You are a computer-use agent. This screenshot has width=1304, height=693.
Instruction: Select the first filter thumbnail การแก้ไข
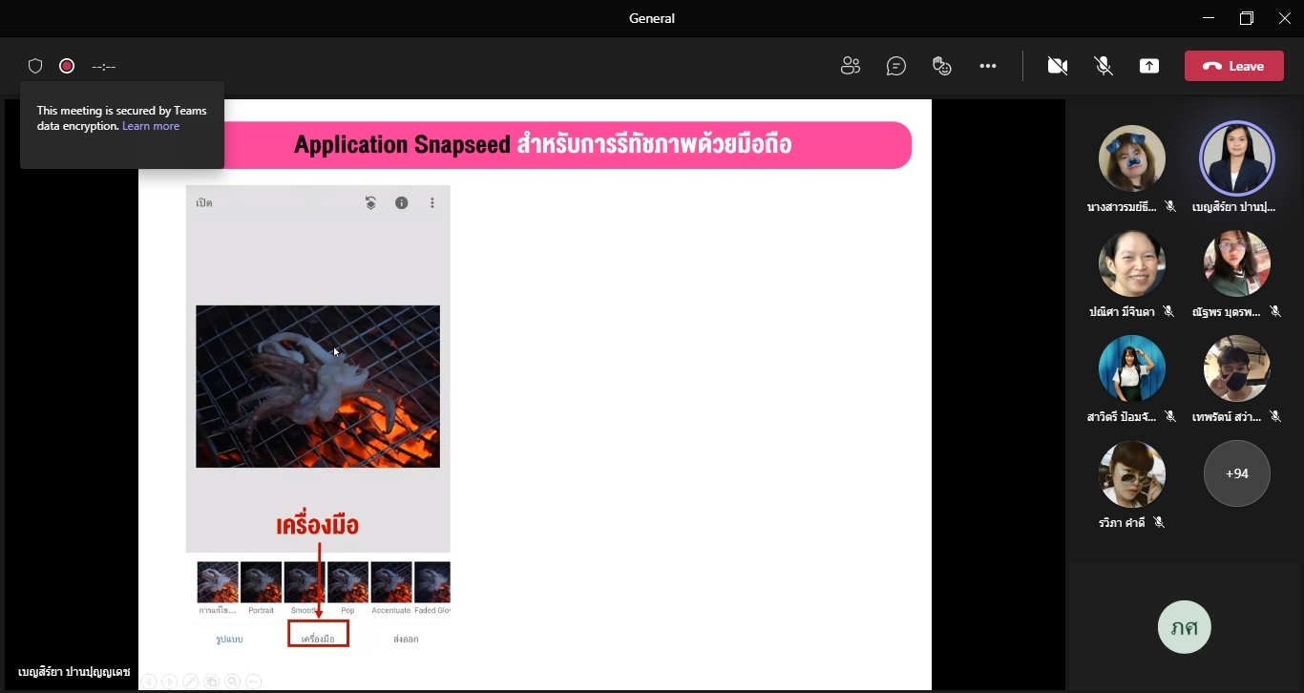218,582
